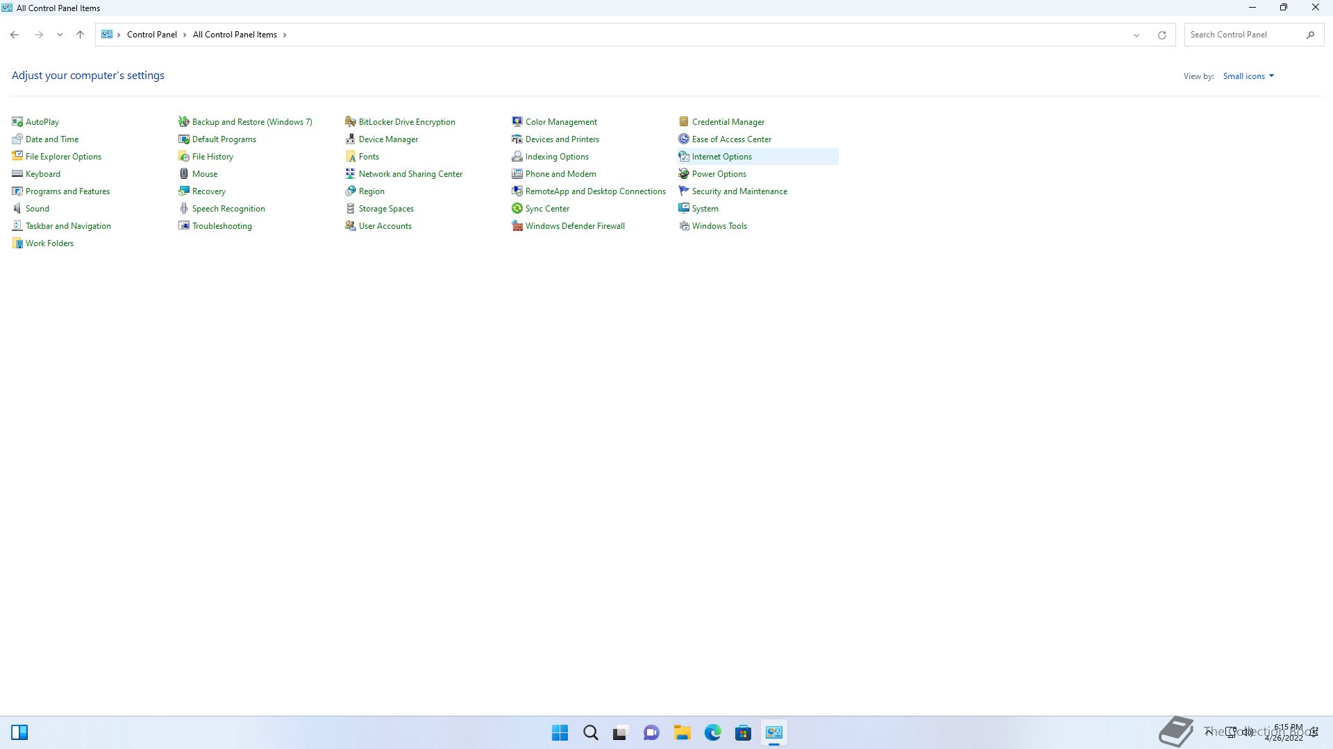This screenshot has width=1333, height=749.
Task: Open the Small icons view dropdown
Action: pyautogui.click(x=1248, y=76)
